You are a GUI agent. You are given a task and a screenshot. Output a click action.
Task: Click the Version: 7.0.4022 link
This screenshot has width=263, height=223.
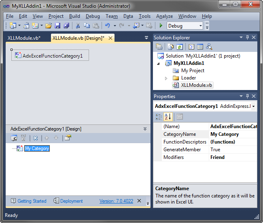click(x=116, y=201)
